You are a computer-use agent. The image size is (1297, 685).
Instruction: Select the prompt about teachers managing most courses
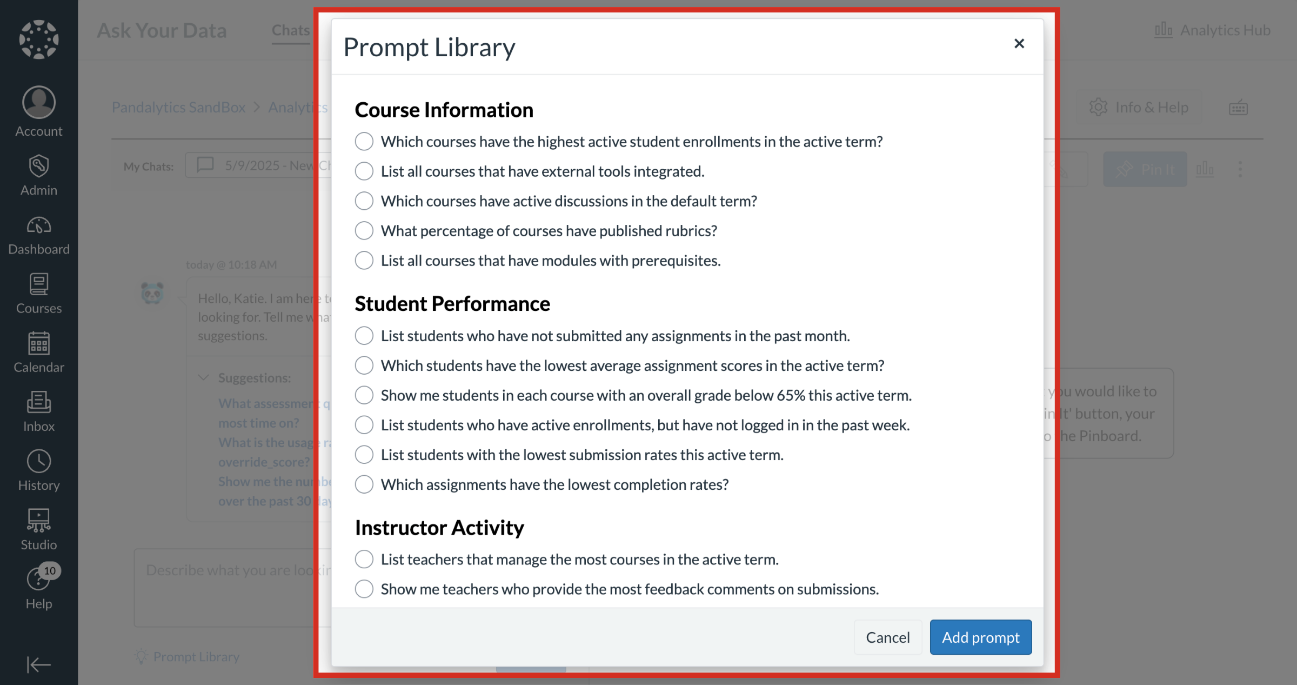pos(364,560)
